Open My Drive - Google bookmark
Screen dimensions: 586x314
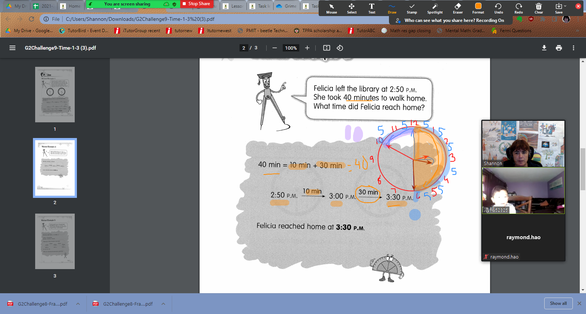[29, 31]
